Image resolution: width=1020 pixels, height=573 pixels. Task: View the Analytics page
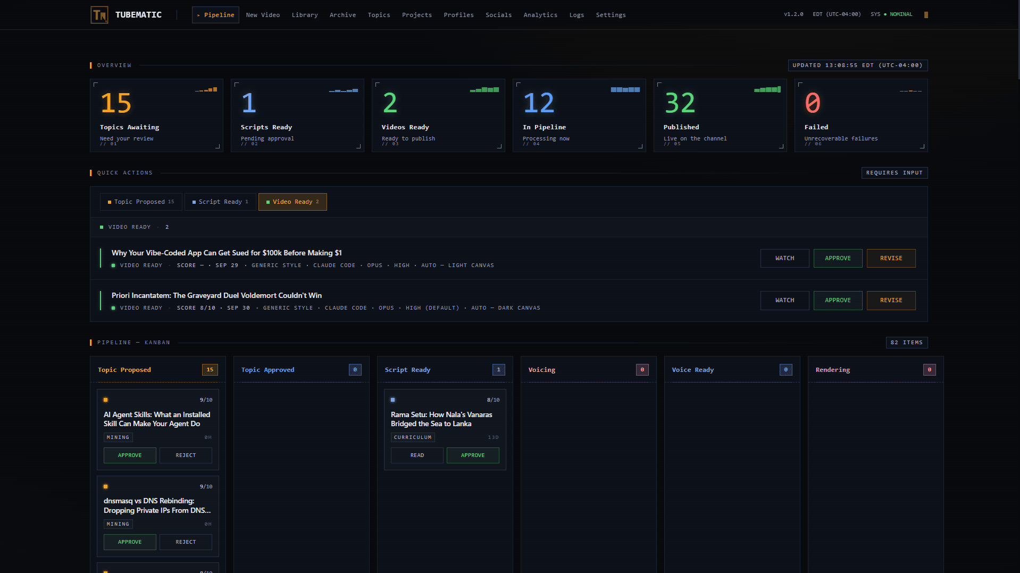tap(540, 15)
